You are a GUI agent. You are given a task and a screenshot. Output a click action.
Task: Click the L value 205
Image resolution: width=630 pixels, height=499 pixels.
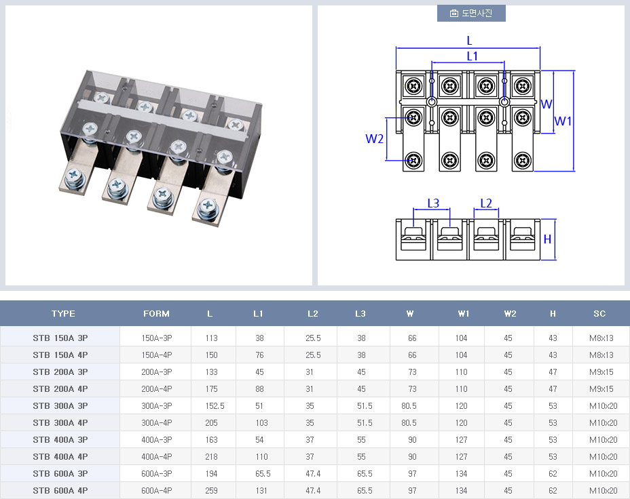(211, 423)
